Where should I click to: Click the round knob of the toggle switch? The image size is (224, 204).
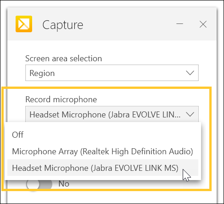33,184
